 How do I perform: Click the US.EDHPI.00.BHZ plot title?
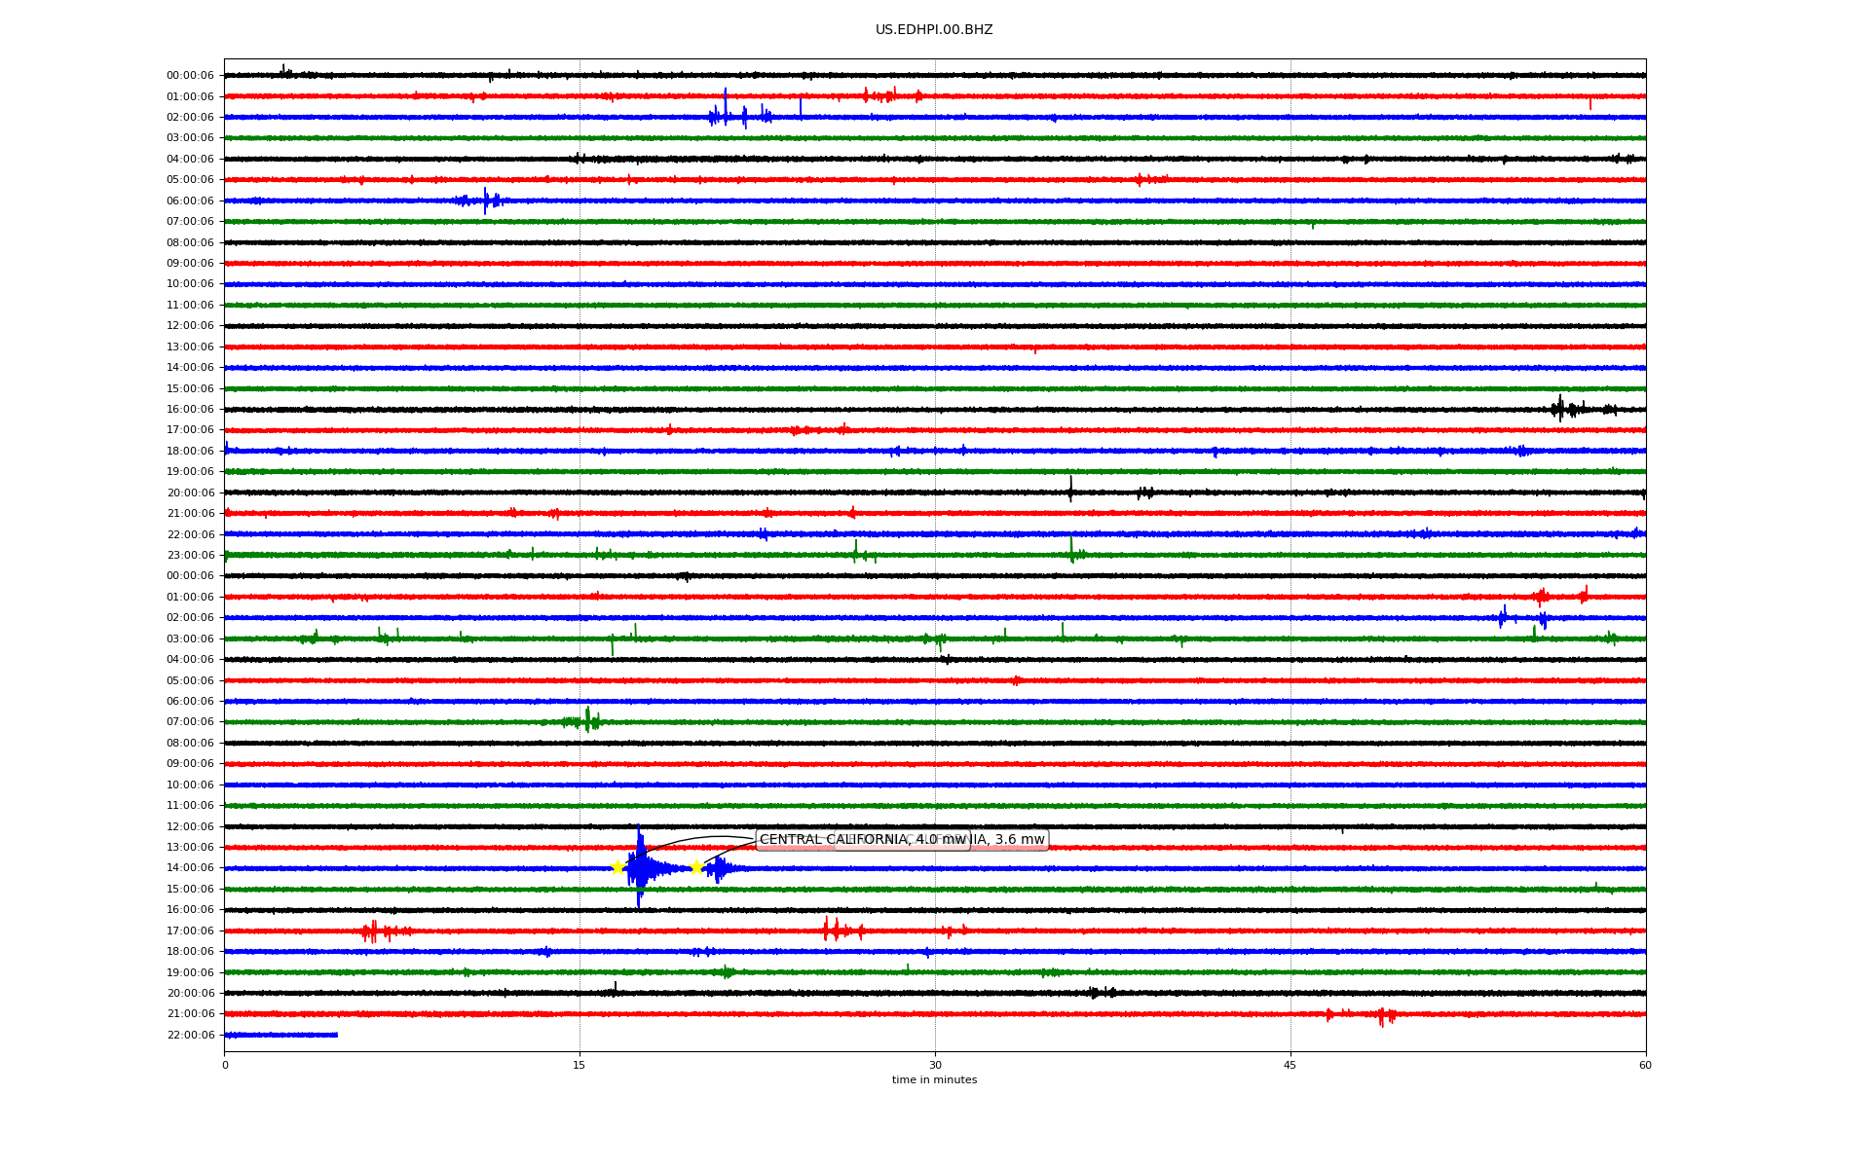[x=933, y=30]
